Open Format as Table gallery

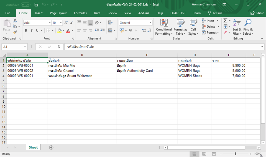pos(180,27)
